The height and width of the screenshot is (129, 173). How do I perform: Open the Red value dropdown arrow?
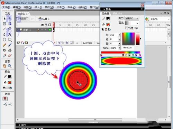119,35
